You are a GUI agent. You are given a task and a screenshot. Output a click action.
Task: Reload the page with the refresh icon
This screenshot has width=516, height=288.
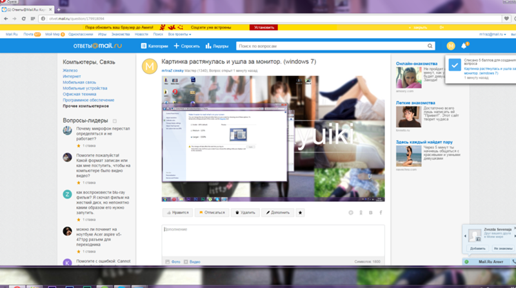pyautogui.click(x=24, y=19)
